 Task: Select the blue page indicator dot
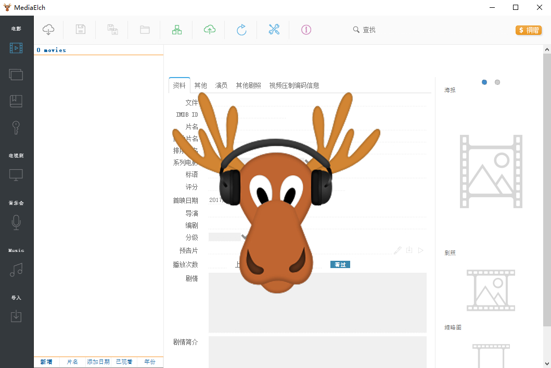(x=484, y=82)
